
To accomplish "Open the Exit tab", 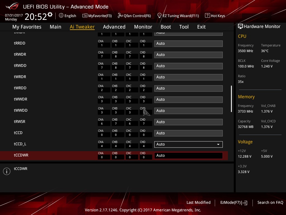I will (201, 27).
